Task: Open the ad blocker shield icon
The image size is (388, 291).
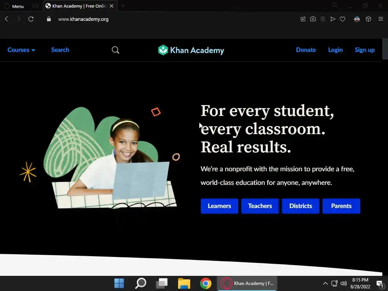Action: pyautogui.click(x=323, y=19)
